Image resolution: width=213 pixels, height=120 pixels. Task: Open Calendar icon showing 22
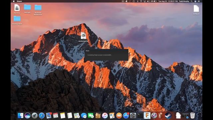click(56, 116)
